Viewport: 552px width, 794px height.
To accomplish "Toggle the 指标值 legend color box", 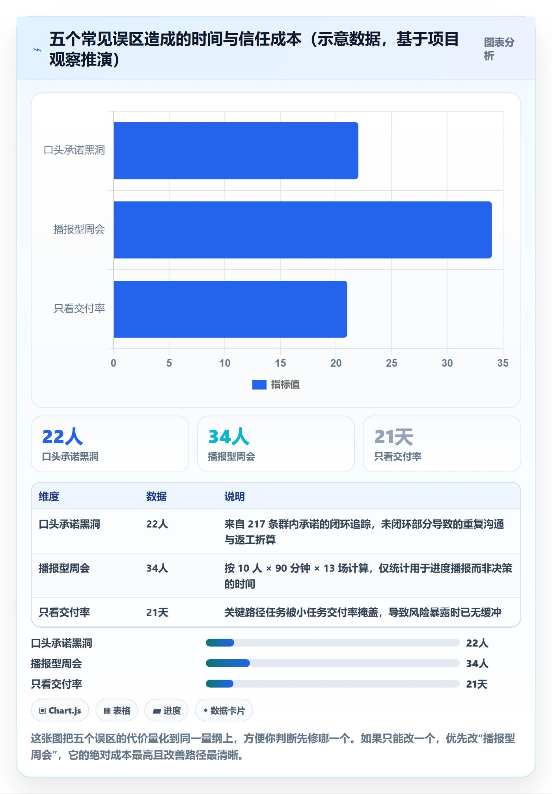I will click(x=259, y=384).
